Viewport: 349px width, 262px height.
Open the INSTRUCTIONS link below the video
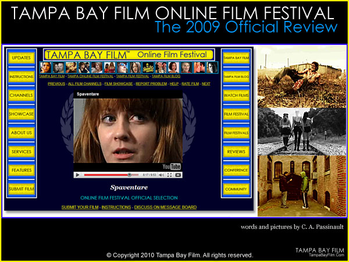[116, 207]
